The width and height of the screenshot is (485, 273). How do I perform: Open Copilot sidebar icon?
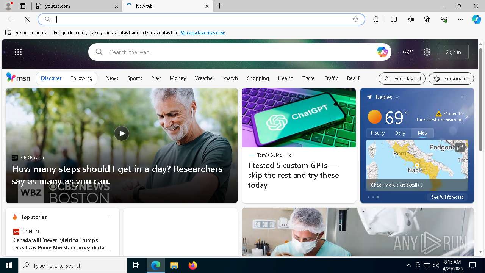476,19
